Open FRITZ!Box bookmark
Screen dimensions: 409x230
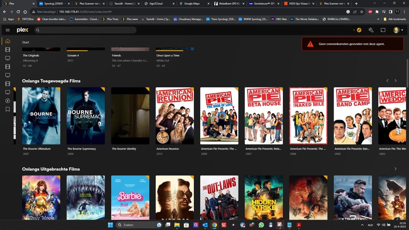(x=25, y=19)
